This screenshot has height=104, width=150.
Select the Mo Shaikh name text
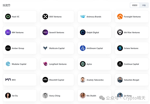[91, 96]
